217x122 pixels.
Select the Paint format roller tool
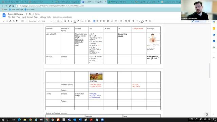coord(17,21)
